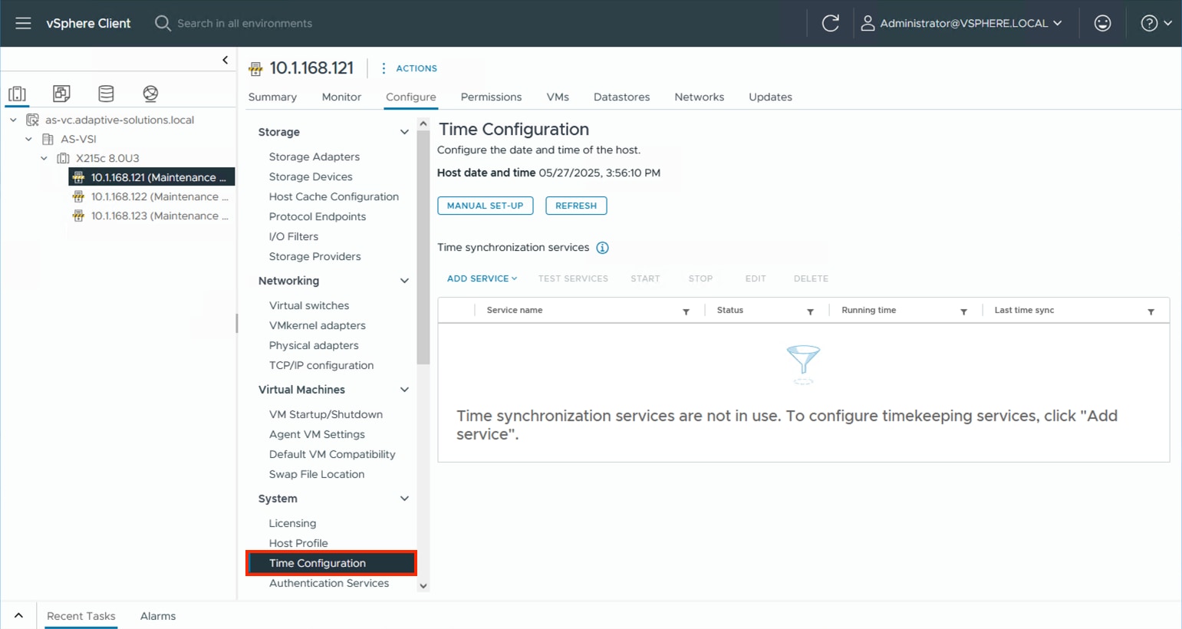Click the Refresh icon in the top bar
1182x629 pixels.
pos(831,23)
